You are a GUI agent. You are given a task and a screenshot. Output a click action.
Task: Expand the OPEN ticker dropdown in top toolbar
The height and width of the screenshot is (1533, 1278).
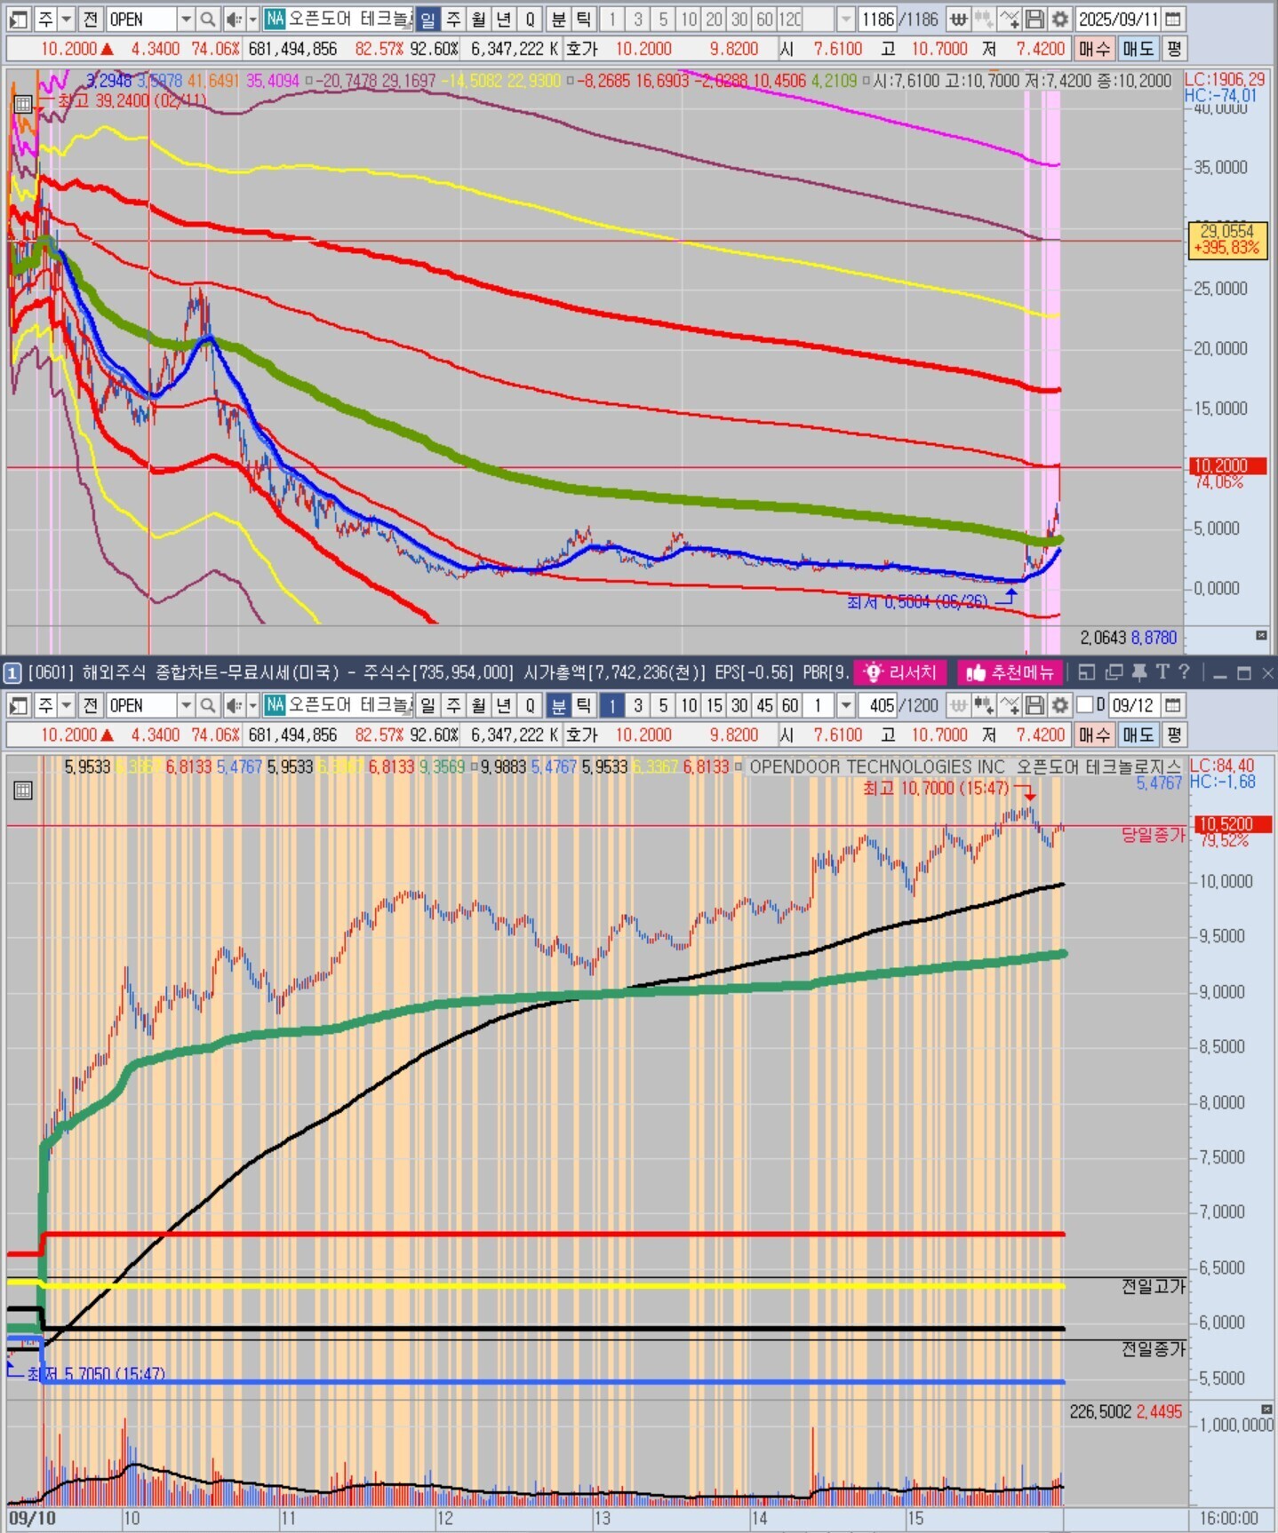186,19
